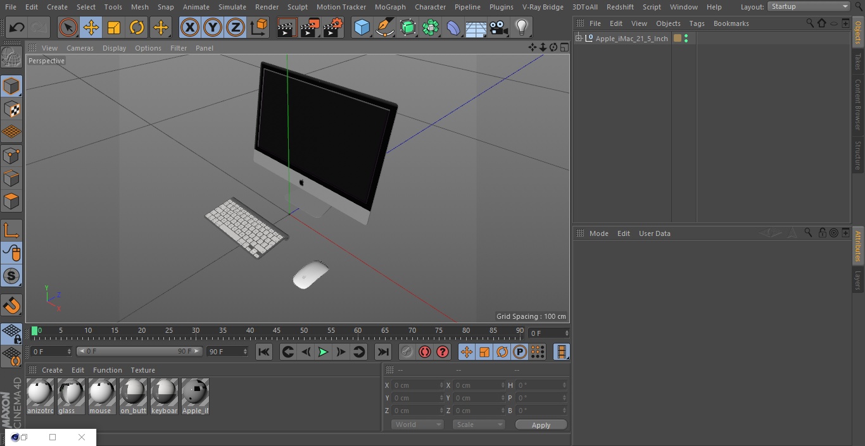
Task: Toggle Autokeying button
Action: [x=425, y=352]
